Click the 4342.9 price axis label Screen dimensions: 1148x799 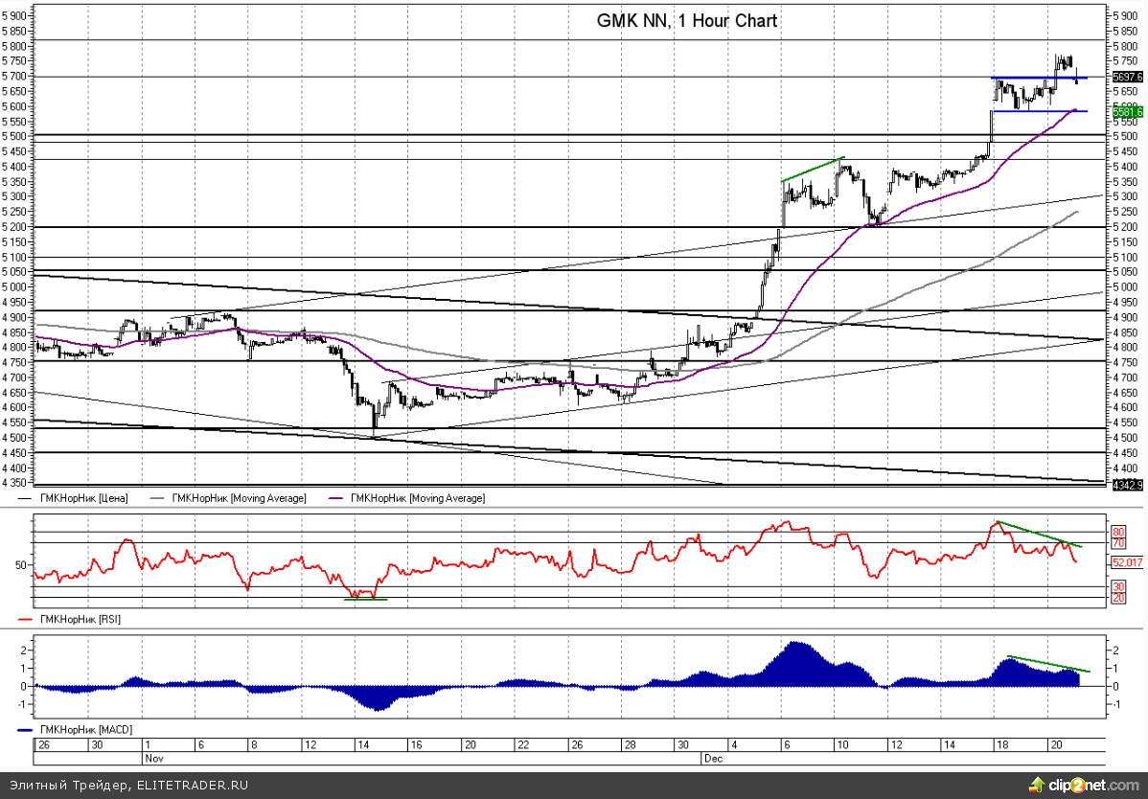coord(1128,486)
